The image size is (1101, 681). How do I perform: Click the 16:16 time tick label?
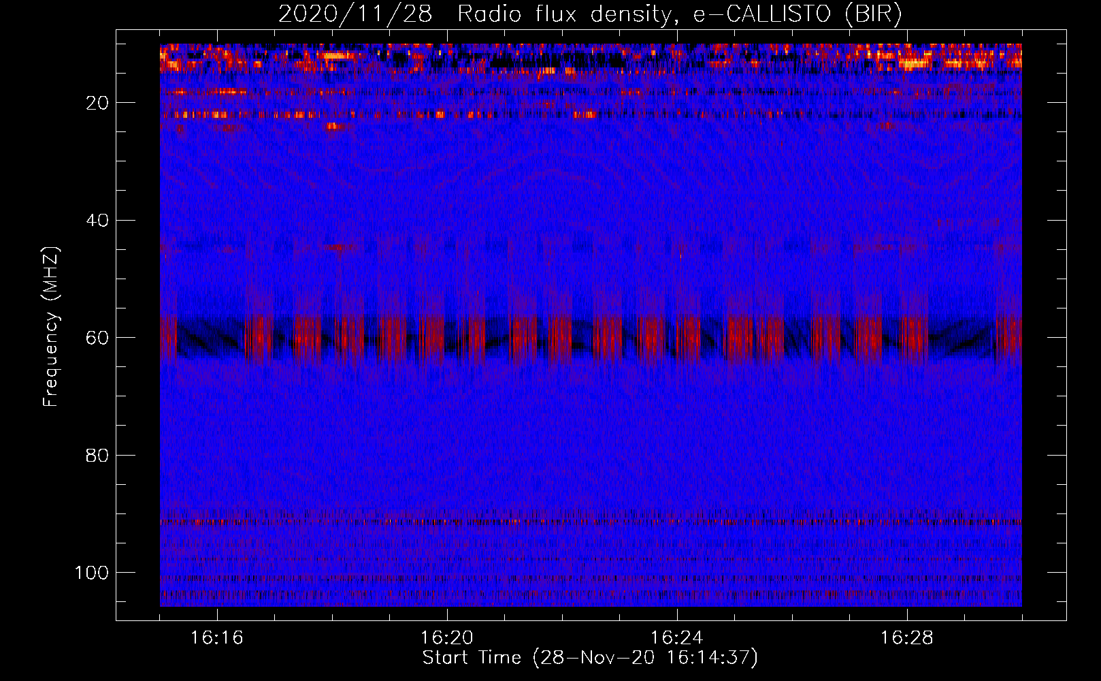tap(217, 638)
